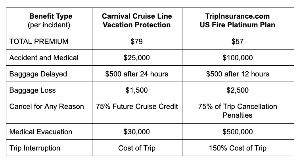Select the $25,000 medical coverage cell
Image resolution: width=299 pixels, height=162 pixels.
click(x=137, y=58)
